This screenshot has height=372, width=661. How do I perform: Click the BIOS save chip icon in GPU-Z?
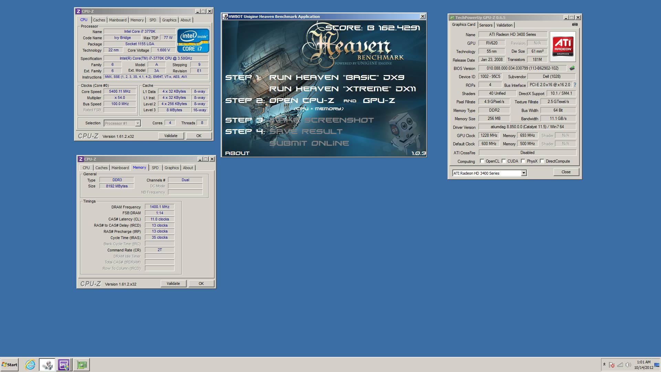[x=572, y=68]
